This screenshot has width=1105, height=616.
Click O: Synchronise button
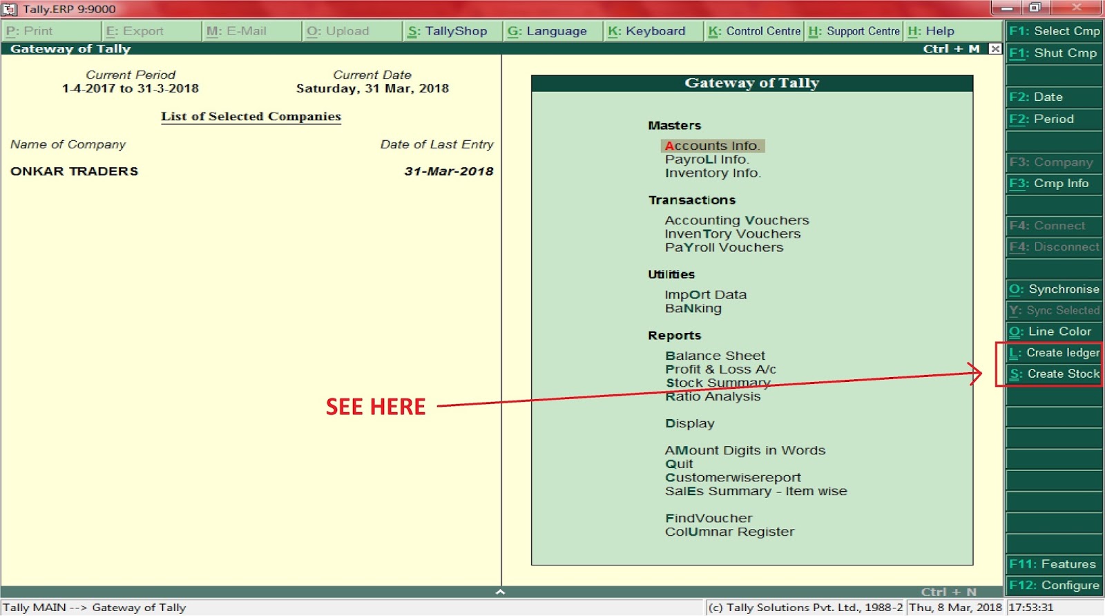(x=1054, y=289)
